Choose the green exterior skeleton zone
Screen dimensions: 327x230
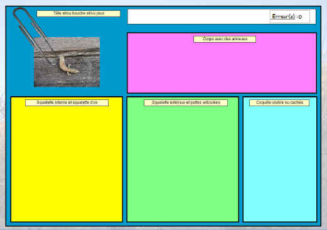point(183,159)
